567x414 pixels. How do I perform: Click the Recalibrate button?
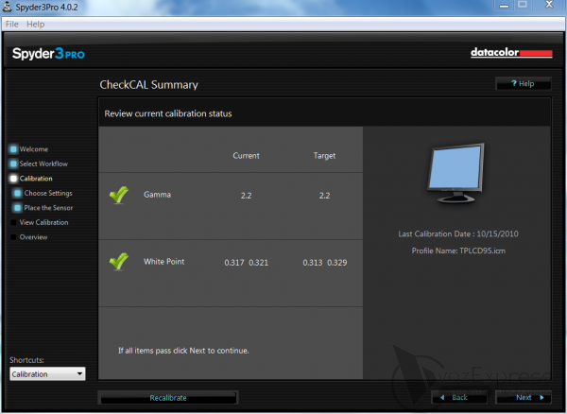click(167, 398)
